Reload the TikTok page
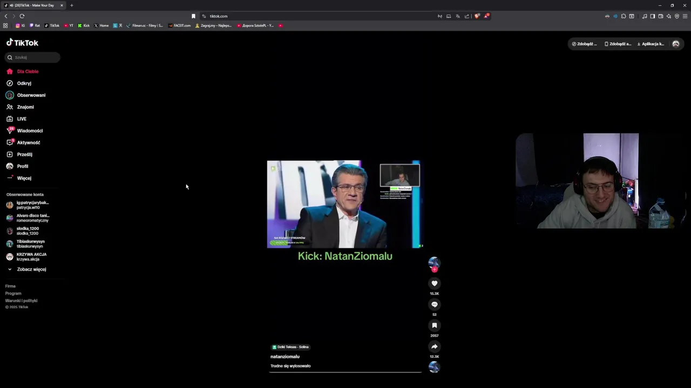This screenshot has height=388, width=691. click(22, 16)
